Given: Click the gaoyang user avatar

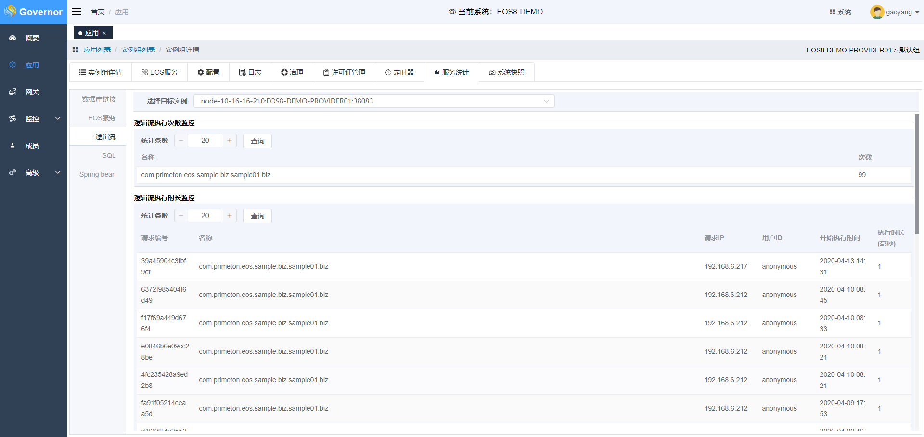Looking at the screenshot, I should pyautogui.click(x=877, y=12).
